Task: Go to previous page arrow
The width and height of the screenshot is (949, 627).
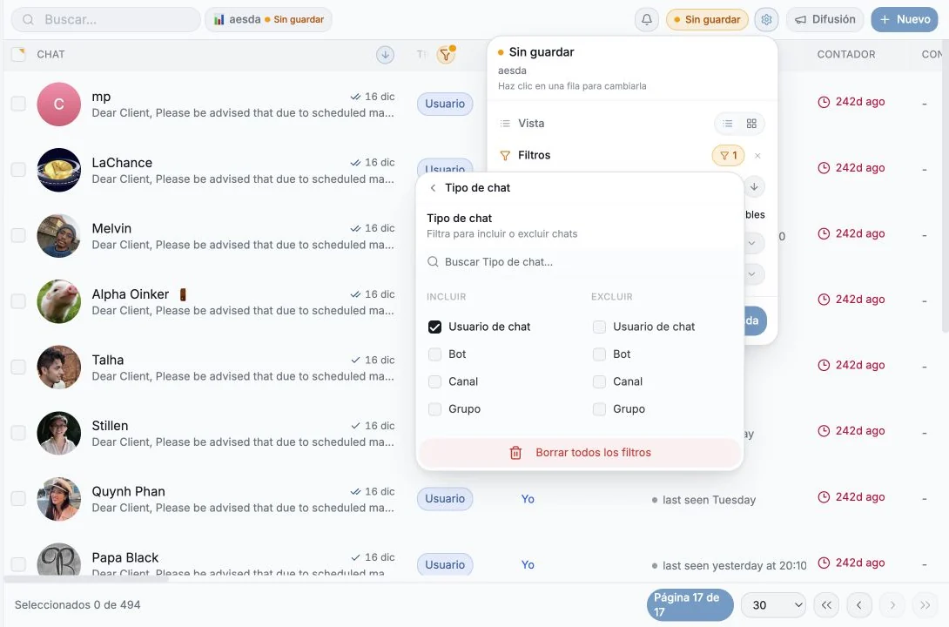Action: [858, 604]
